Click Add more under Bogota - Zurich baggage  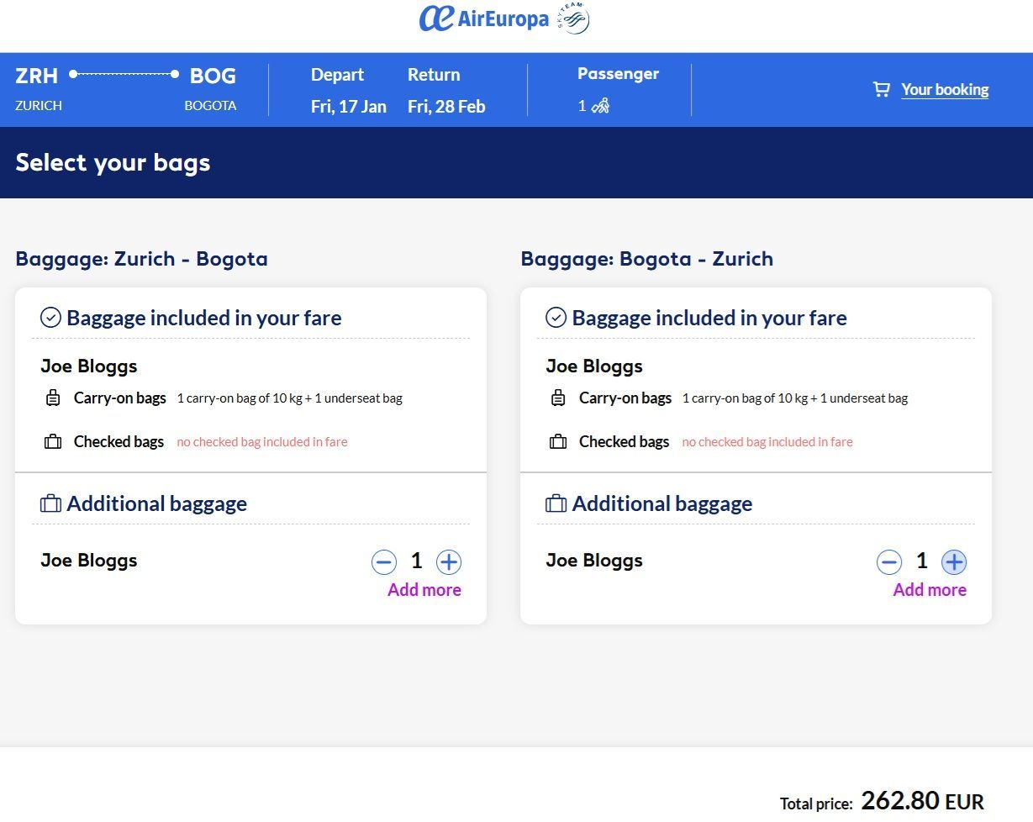click(x=930, y=590)
